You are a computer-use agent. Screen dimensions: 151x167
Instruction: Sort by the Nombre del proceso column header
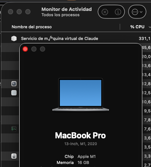coord(32,27)
